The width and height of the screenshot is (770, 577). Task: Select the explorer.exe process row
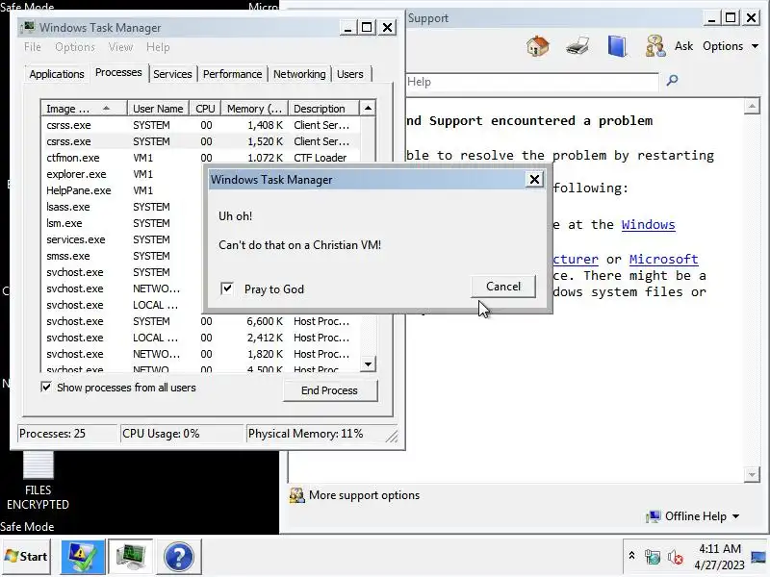[x=123, y=174]
